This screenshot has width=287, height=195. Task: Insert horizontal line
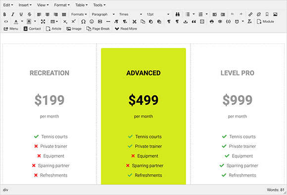[x=108, y=22]
